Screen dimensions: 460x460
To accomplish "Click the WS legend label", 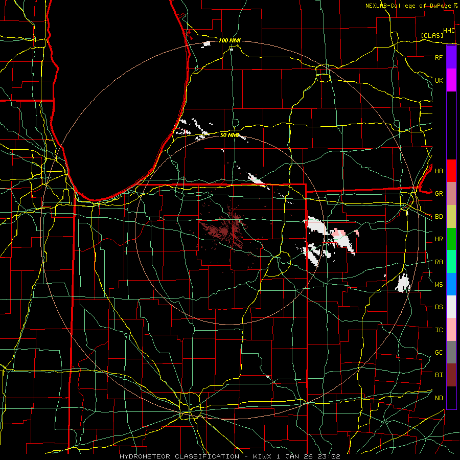I will [x=439, y=285].
